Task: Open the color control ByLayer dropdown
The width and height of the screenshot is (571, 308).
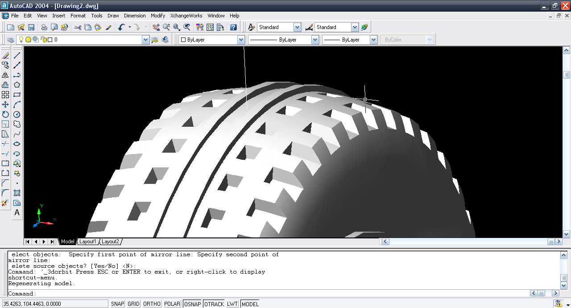Action: click(241, 40)
